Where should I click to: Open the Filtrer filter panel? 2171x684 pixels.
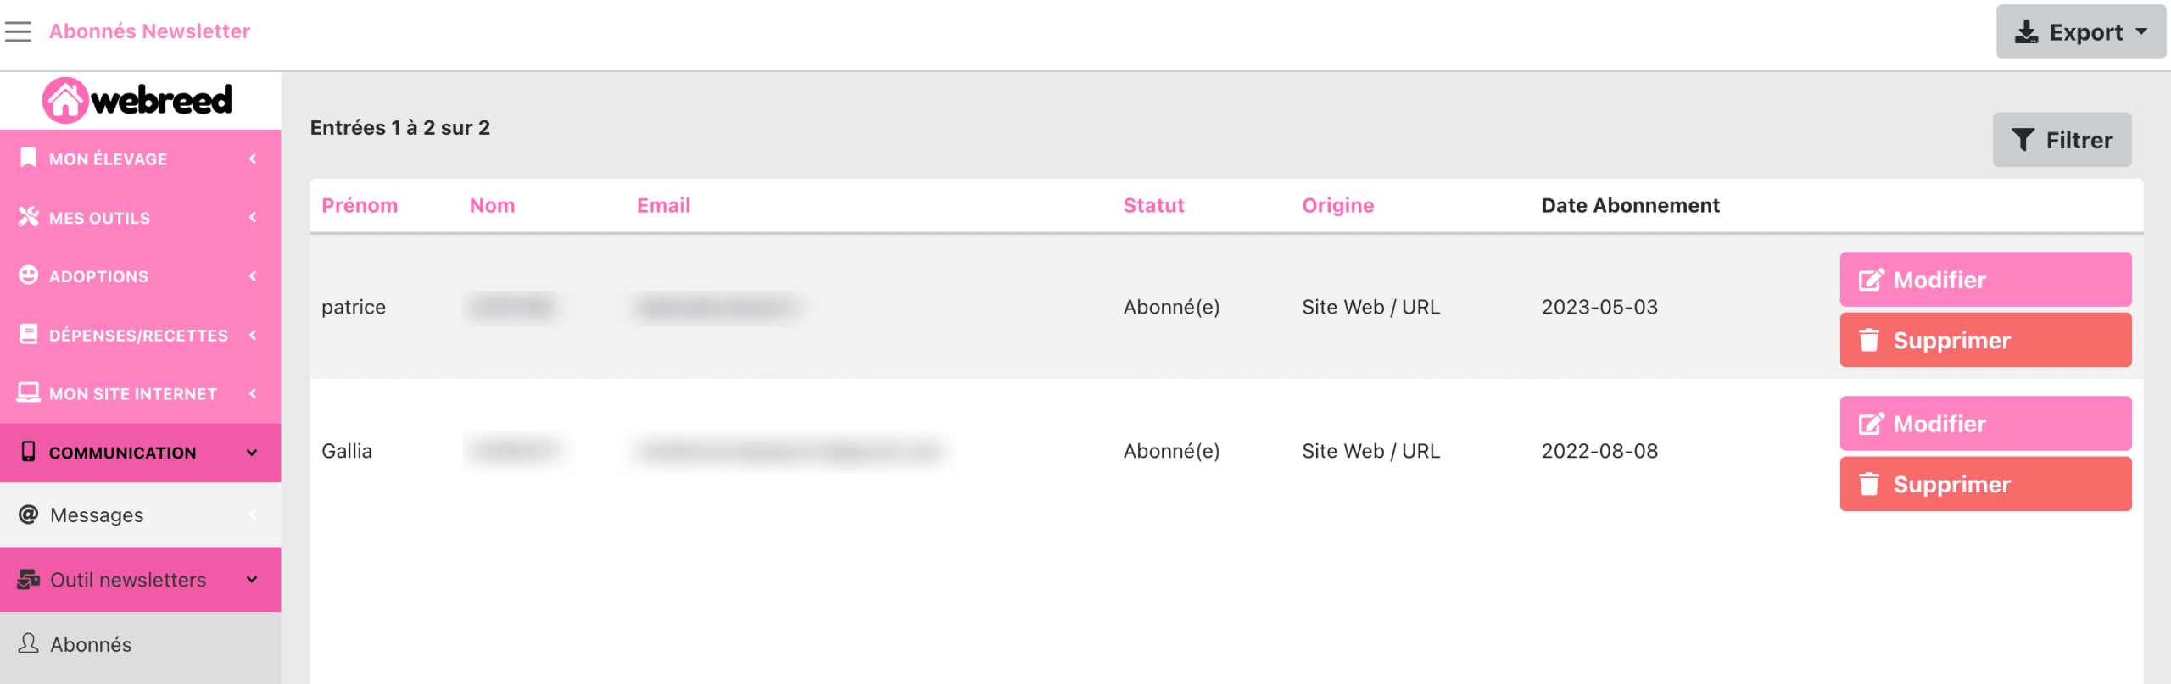[x=2062, y=140]
